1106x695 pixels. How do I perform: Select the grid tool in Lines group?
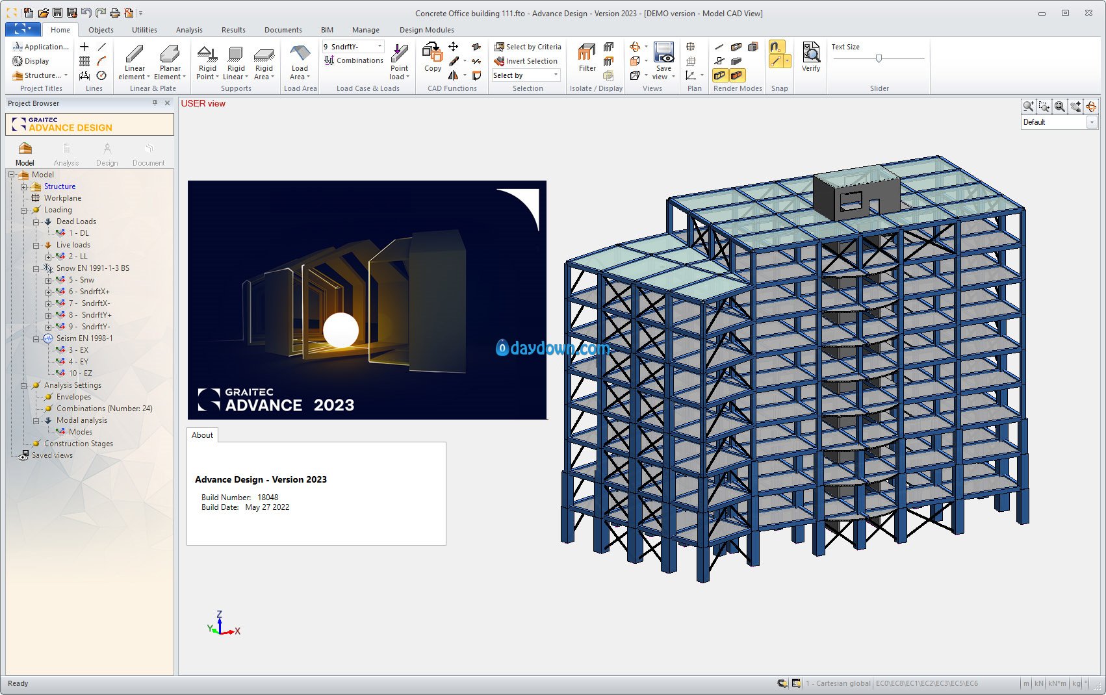[x=84, y=61]
